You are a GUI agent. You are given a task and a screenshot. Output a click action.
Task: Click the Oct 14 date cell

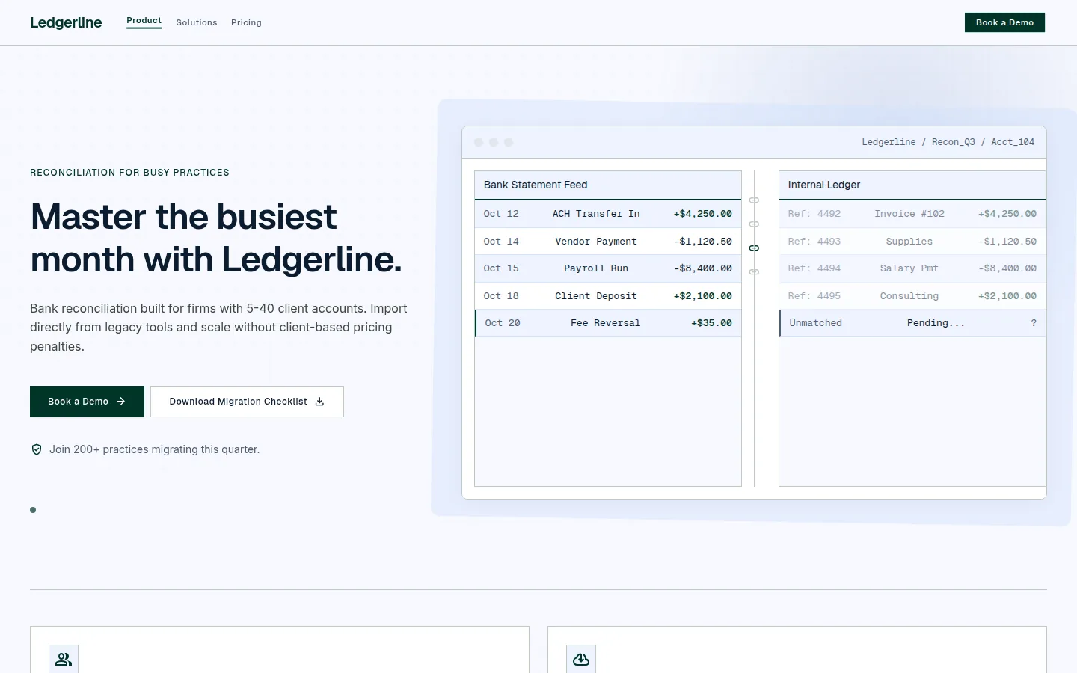coord(501,242)
